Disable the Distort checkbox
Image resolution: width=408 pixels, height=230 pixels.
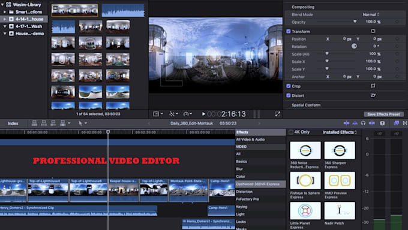click(x=289, y=96)
